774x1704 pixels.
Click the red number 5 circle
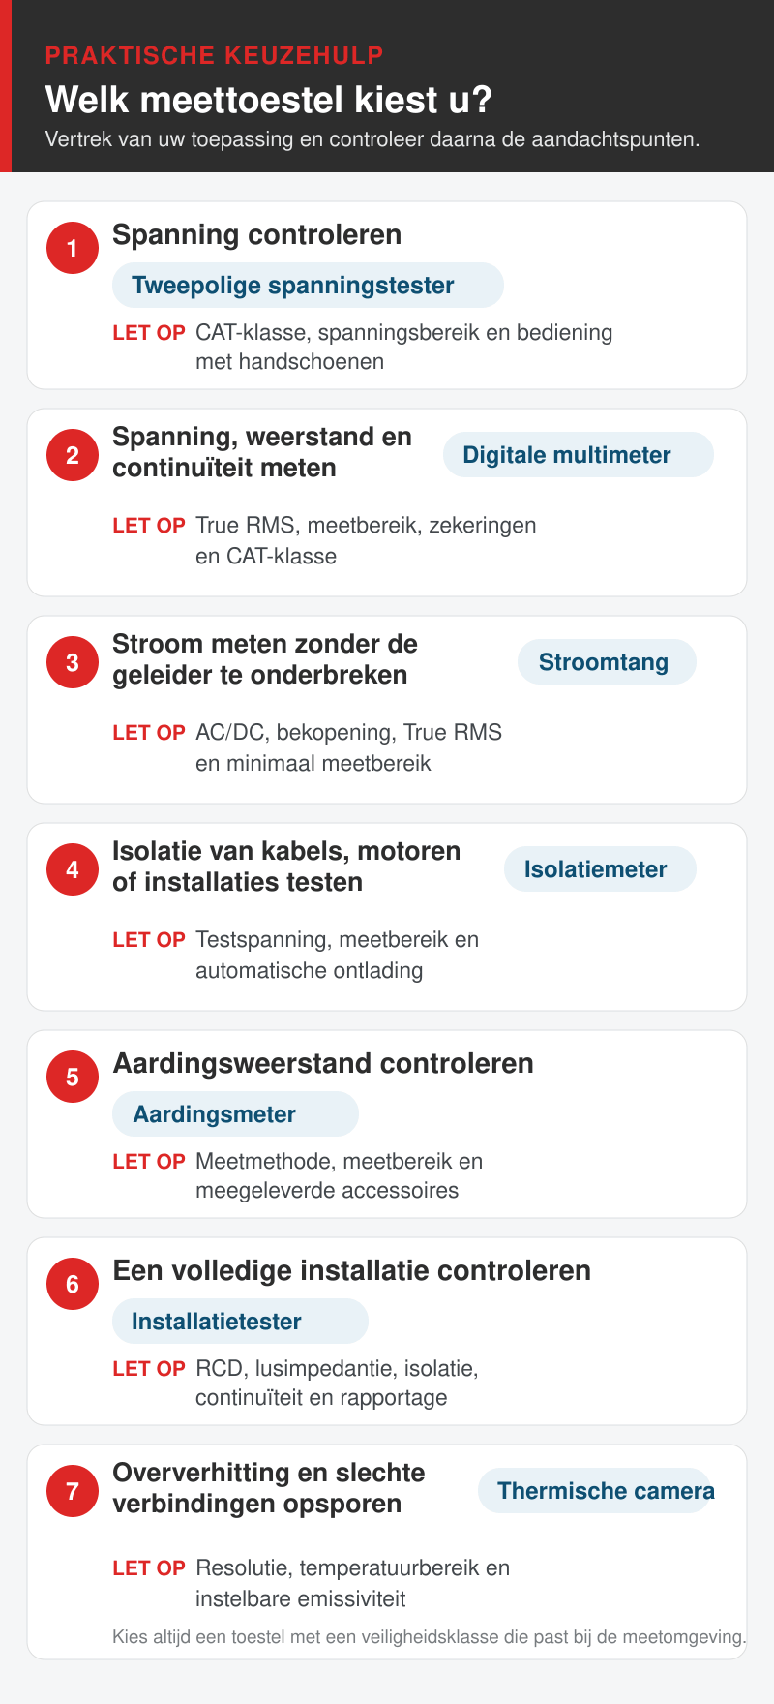(73, 1077)
